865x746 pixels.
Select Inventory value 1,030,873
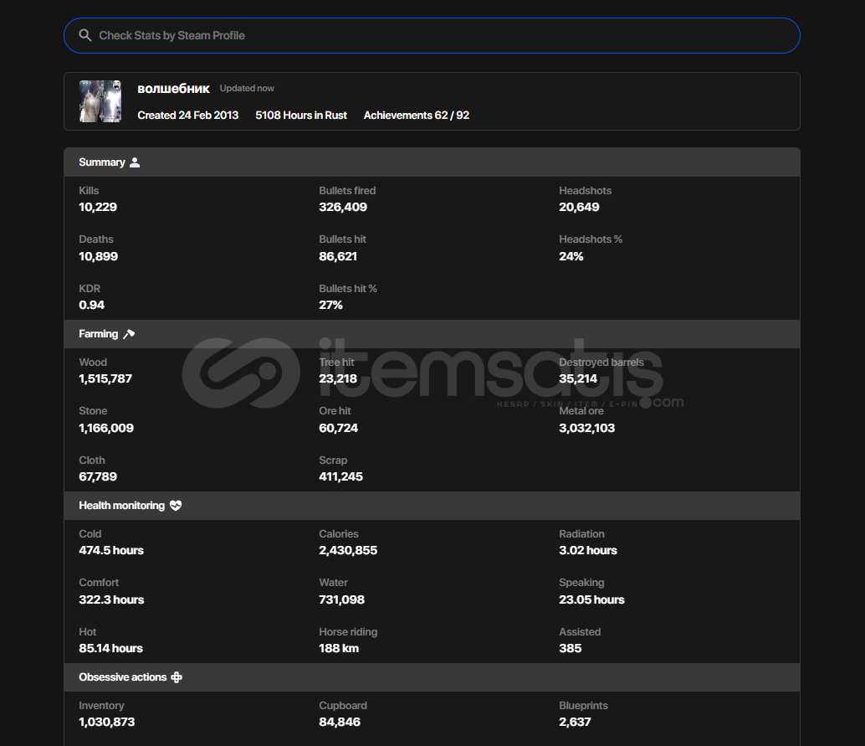click(x=106, y=723)
